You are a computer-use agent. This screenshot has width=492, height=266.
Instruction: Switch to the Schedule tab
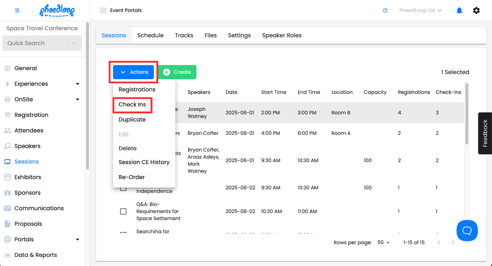click(x=150, y=35)
